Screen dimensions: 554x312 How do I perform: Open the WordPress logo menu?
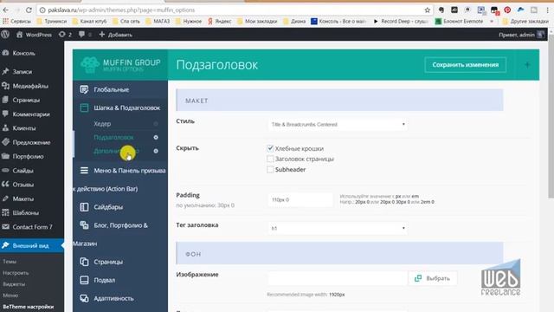(x=5, y=35)
